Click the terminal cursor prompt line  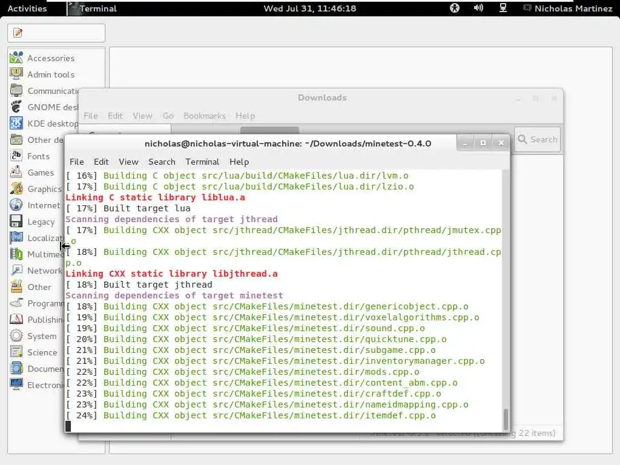[x=283, y=426]
